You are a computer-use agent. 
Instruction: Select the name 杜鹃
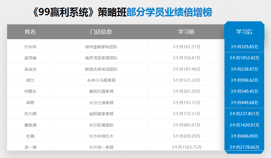(x=30, y=136)
